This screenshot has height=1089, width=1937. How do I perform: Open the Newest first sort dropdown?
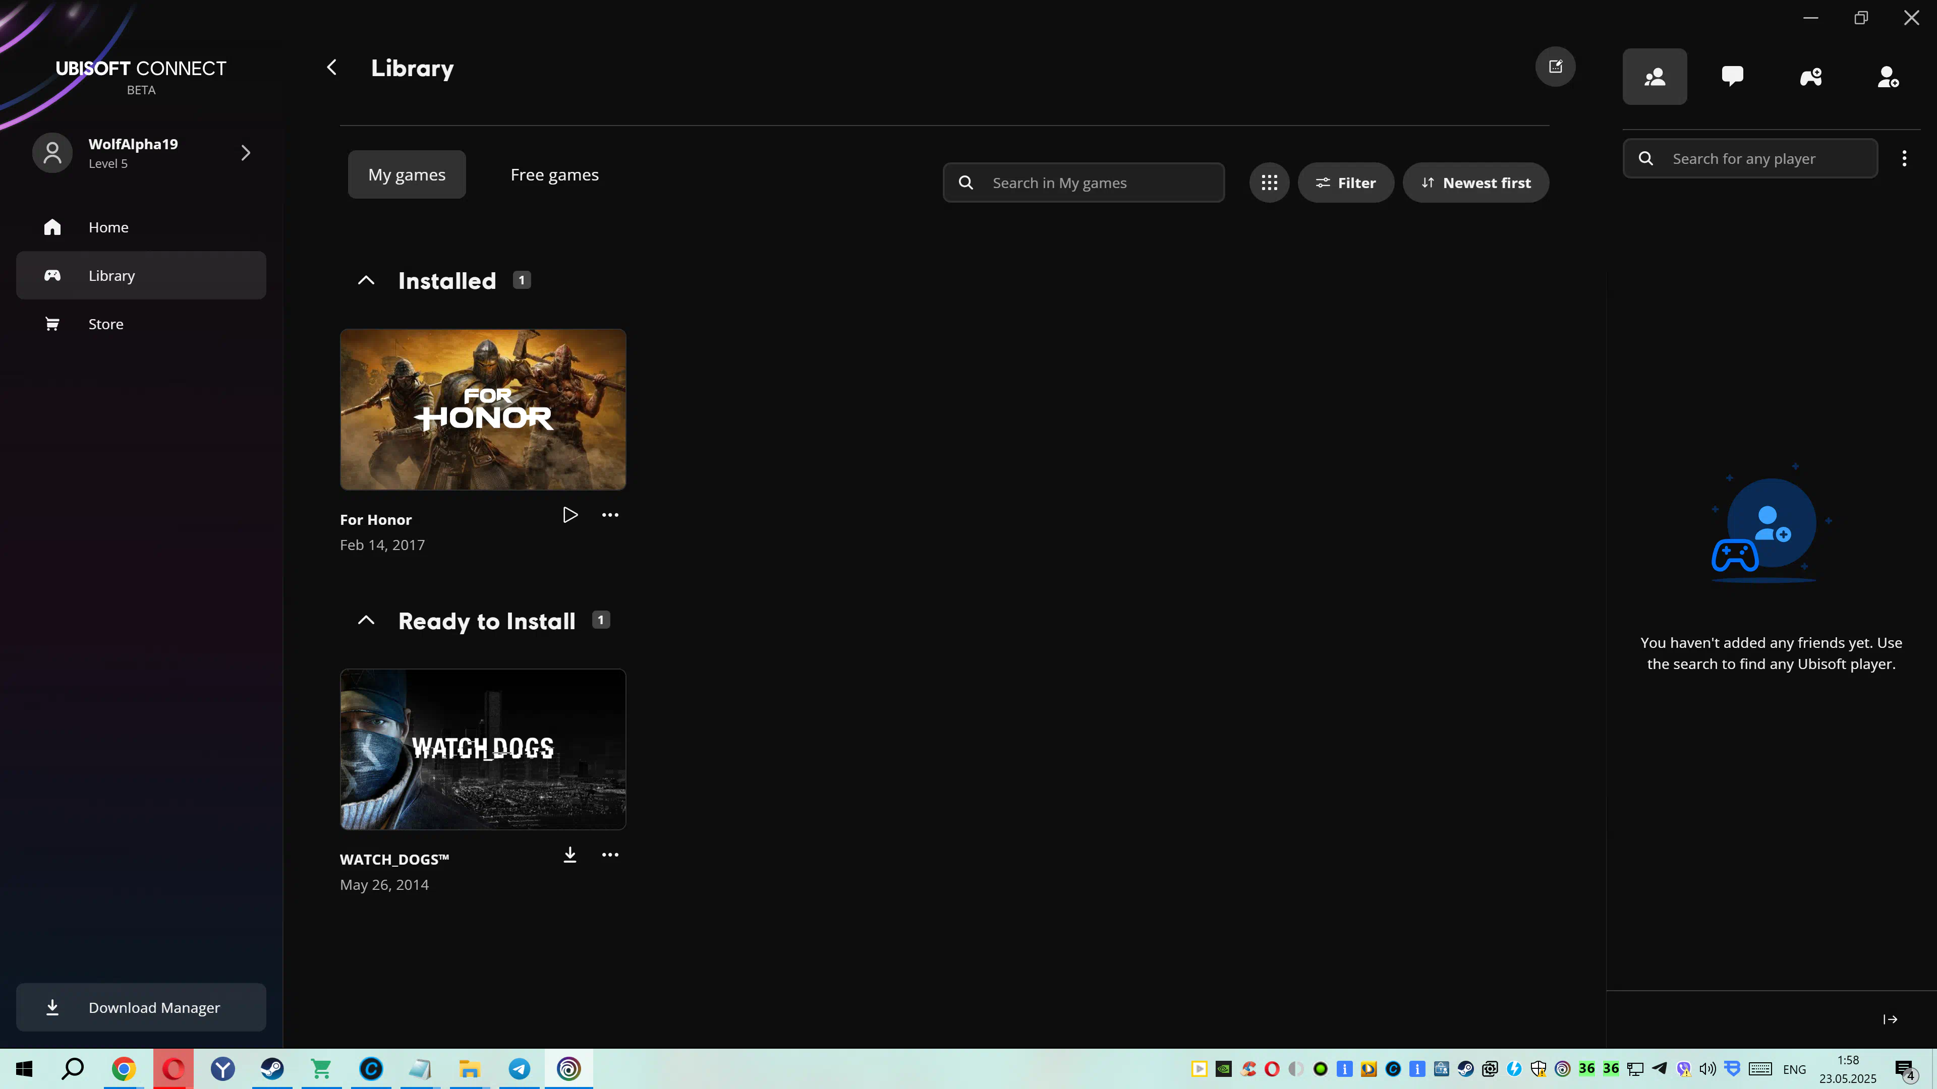[1475, 183]
